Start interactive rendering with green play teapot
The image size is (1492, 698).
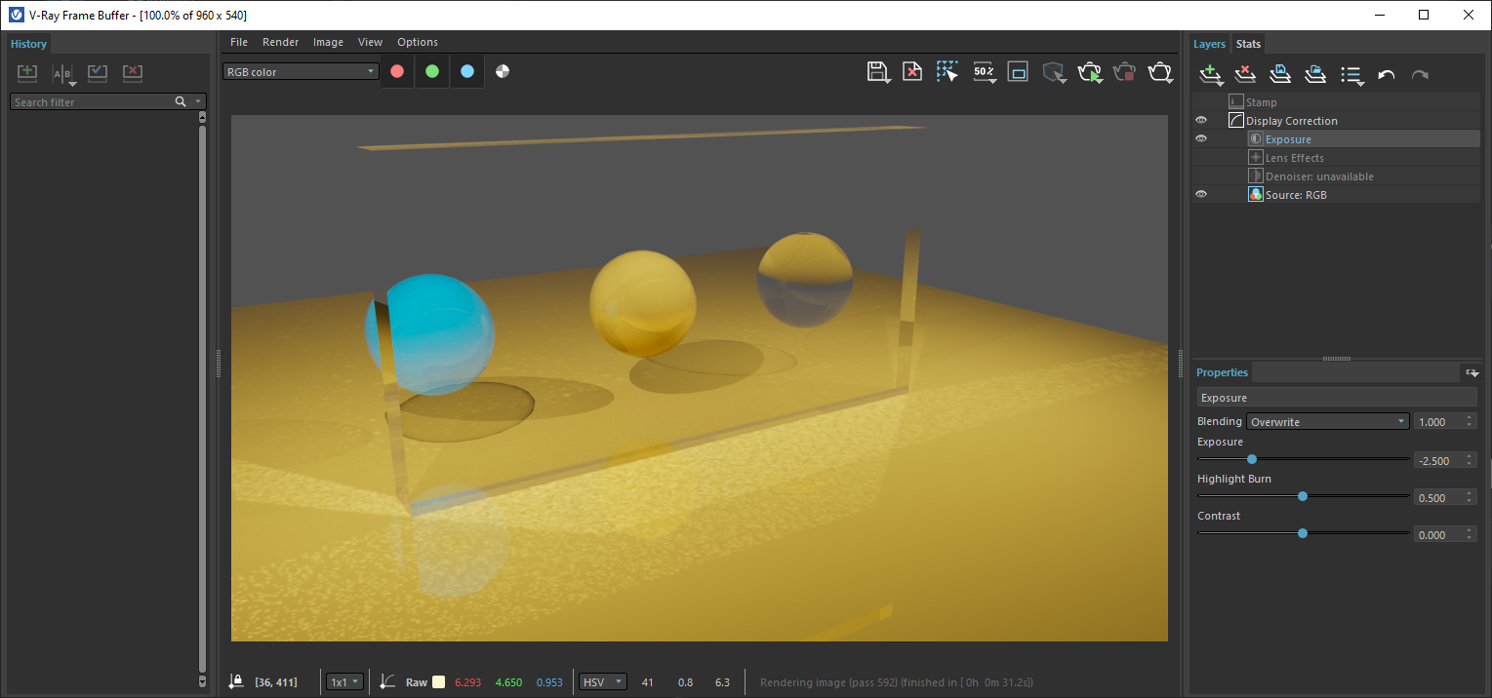click(x=1089, y=72)
